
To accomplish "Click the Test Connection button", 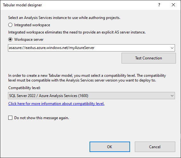I will (149, 58).
